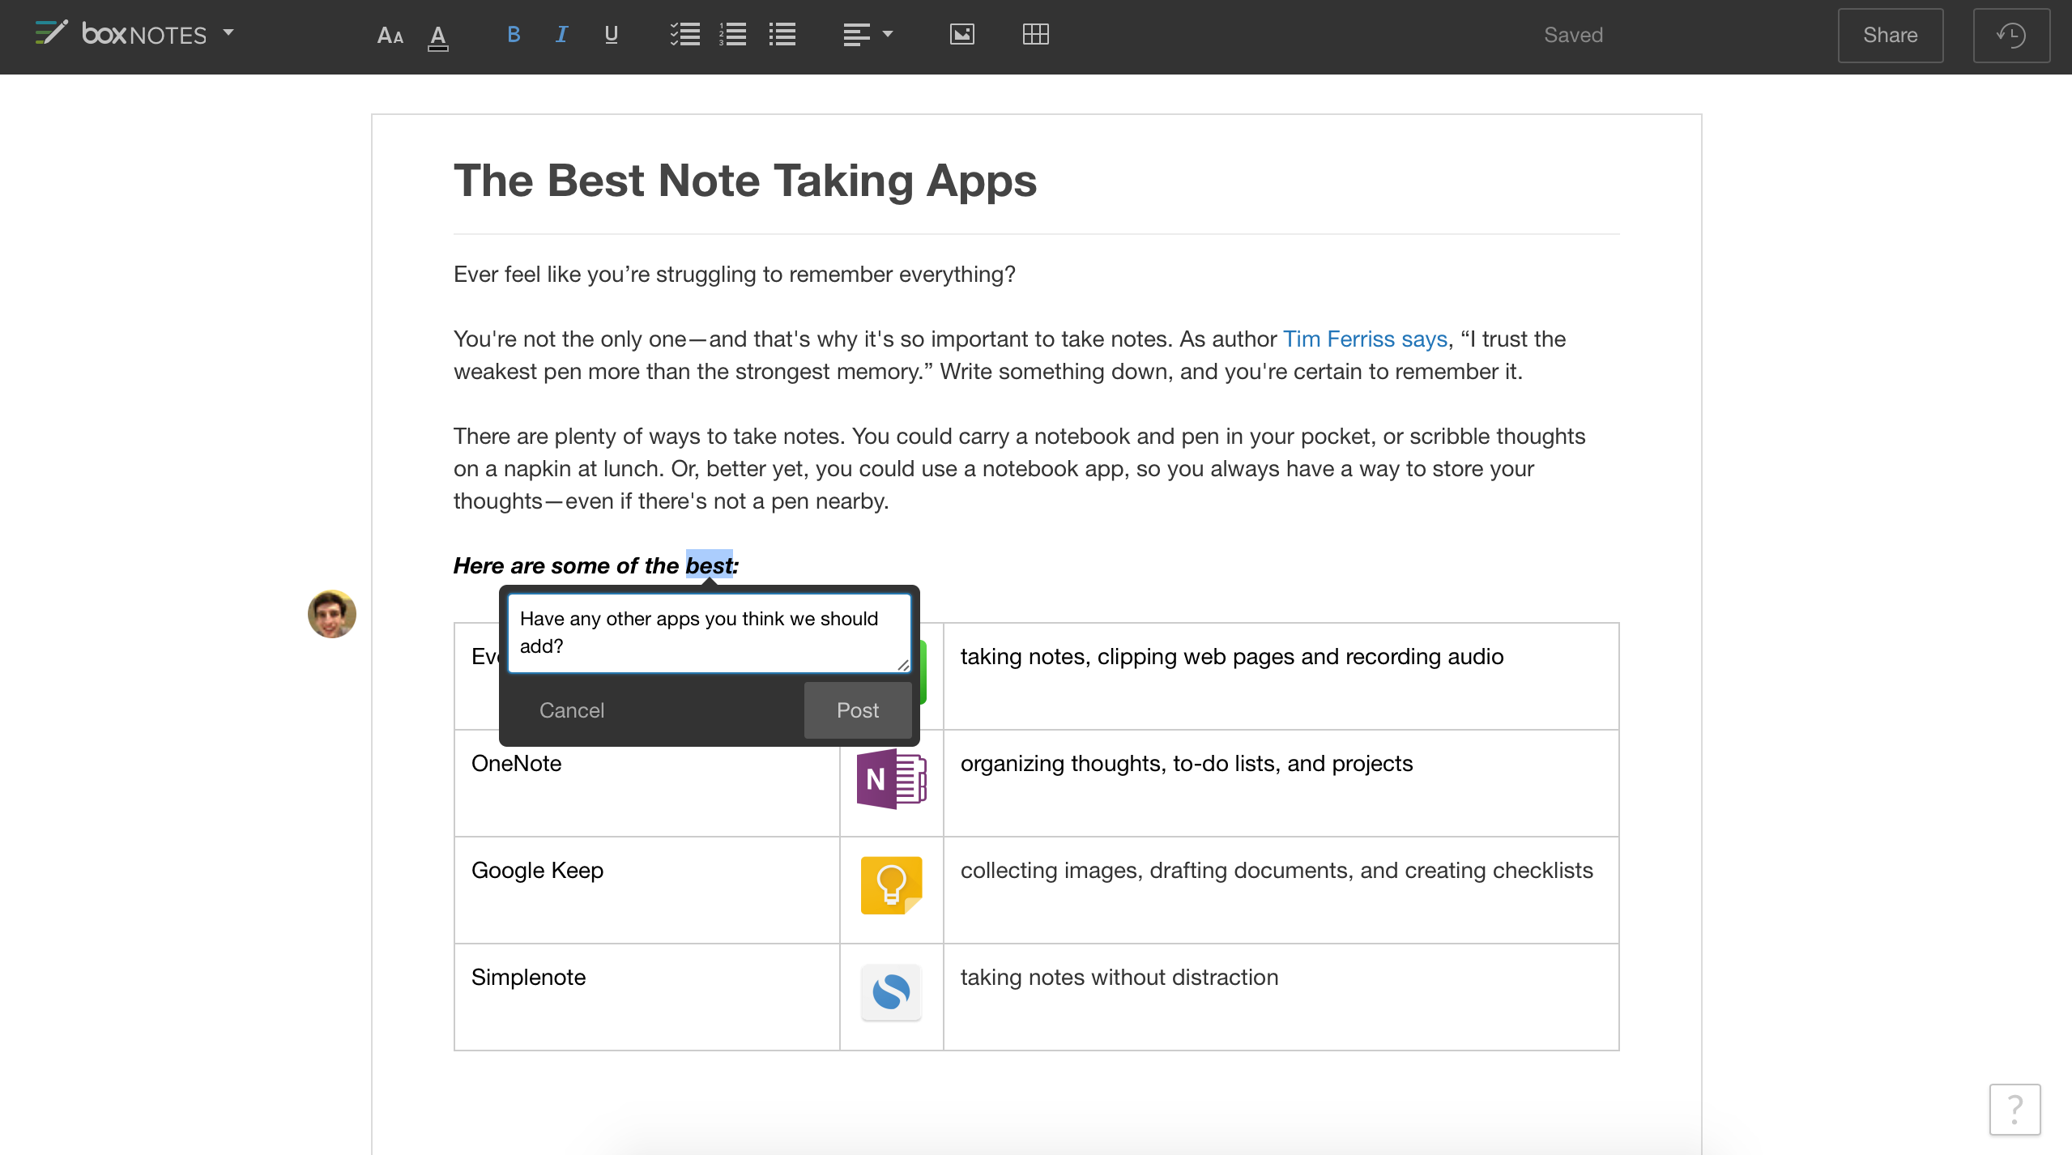Insert a bulleted list
The width and height of the screenshot is (2072, 1155).
click(782, 35)
